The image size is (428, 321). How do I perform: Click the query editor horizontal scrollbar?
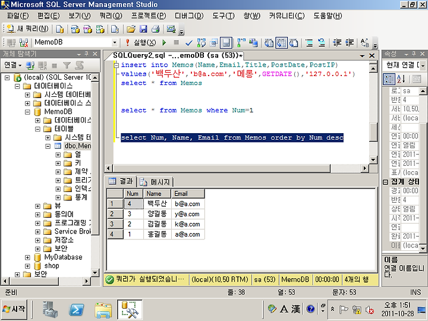(x=221, y=168)
